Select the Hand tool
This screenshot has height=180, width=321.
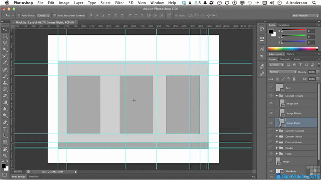coord(5,149)
